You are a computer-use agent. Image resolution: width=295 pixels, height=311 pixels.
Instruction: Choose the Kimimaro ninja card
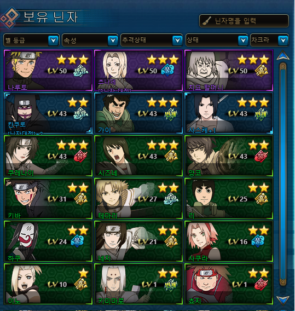(x=138, y=284)
